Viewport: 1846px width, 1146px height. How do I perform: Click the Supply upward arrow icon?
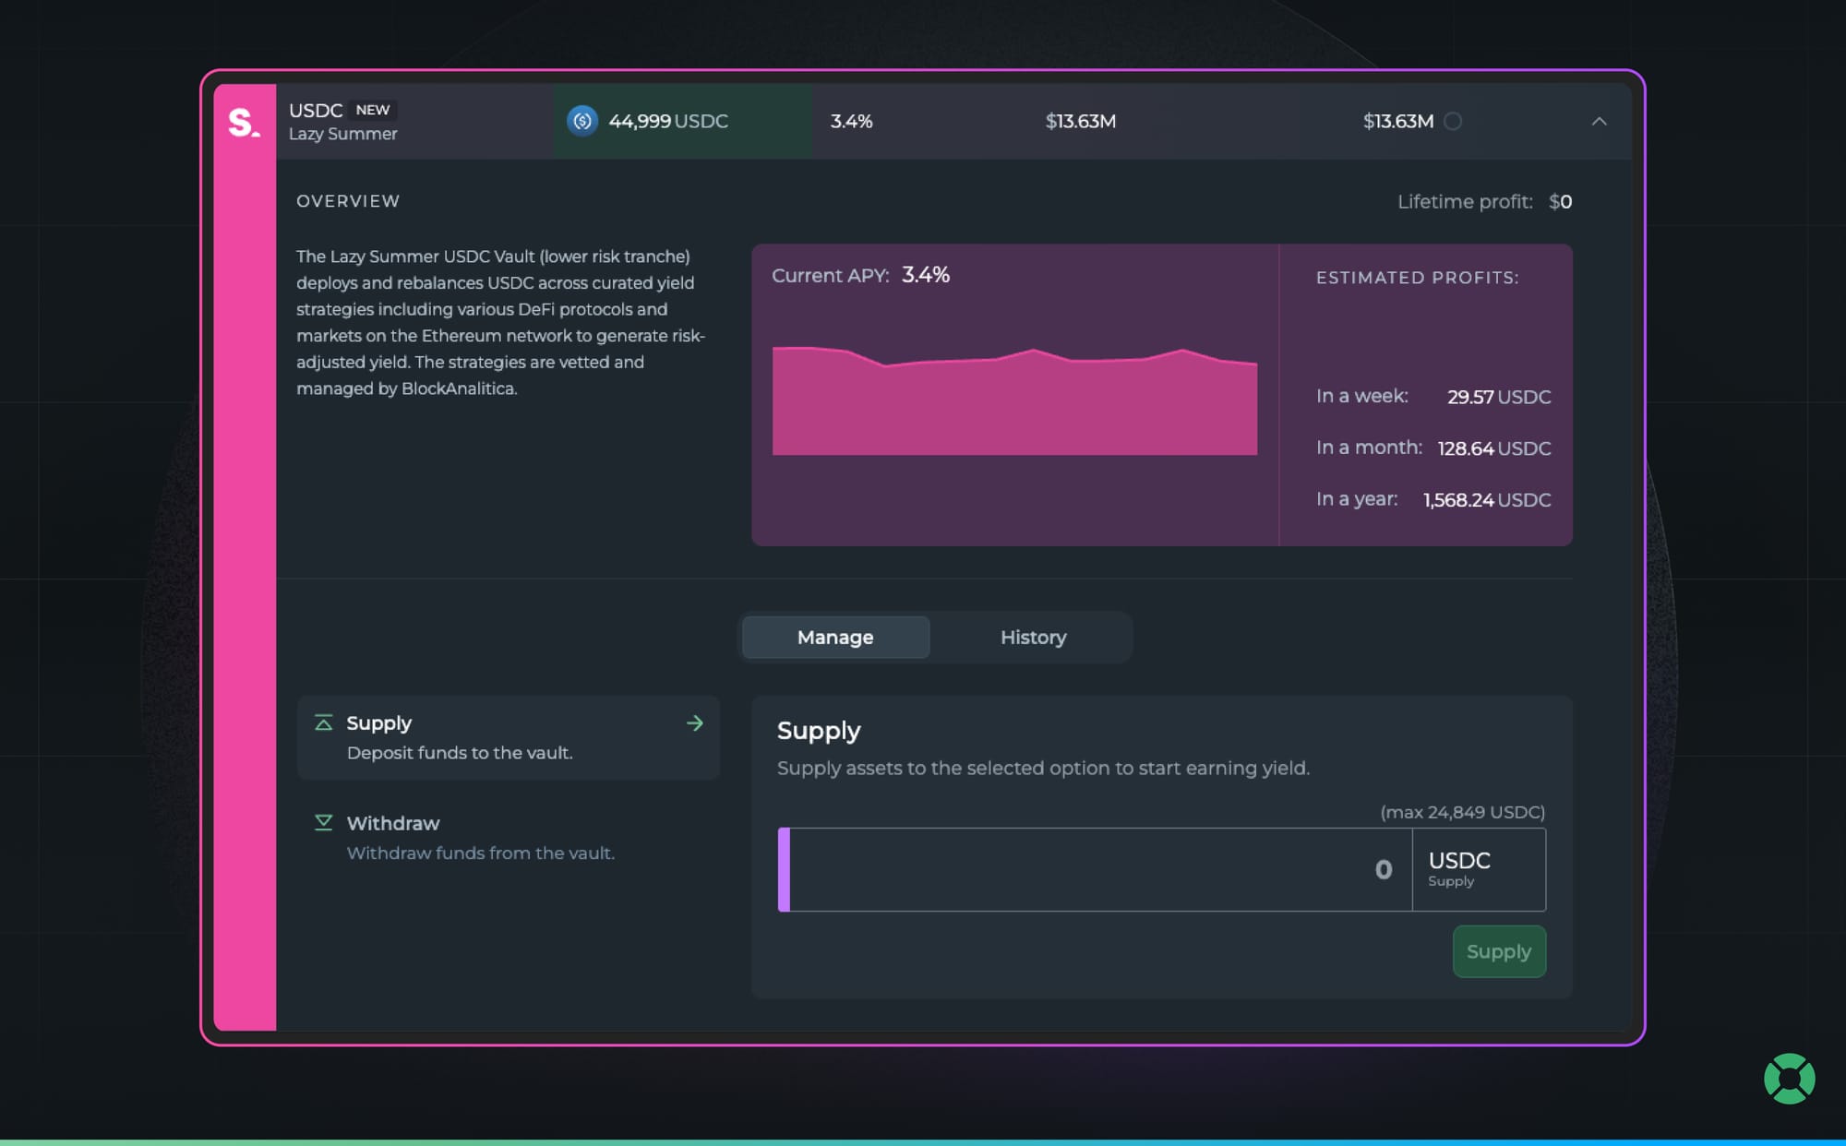click(323, 722)
